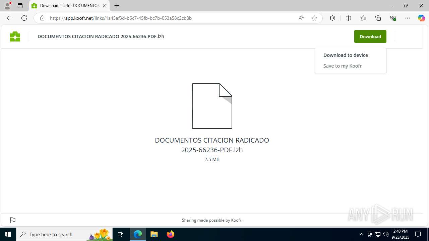
Task: Click the 2.5 MB file size text
Action: (212, 159)
